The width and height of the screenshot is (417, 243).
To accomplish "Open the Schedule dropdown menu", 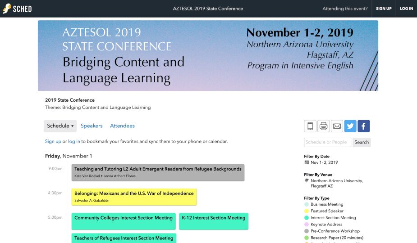I will coord(60,126).
